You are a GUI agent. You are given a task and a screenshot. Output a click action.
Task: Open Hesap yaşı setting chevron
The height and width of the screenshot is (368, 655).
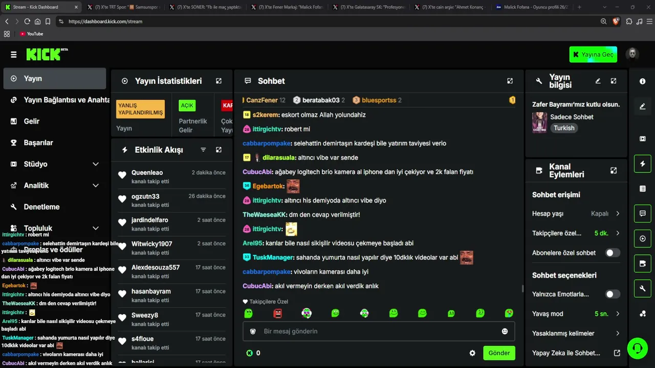[x=618, y=214]
